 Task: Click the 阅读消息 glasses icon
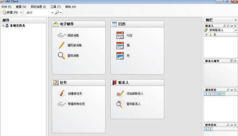coord(62,35)
